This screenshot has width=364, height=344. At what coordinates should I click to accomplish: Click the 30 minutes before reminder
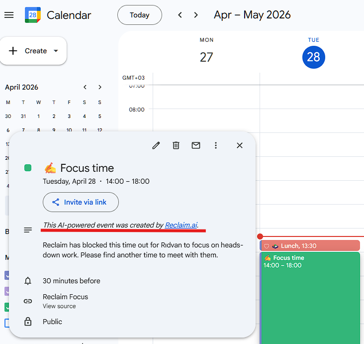pos(72,281)
